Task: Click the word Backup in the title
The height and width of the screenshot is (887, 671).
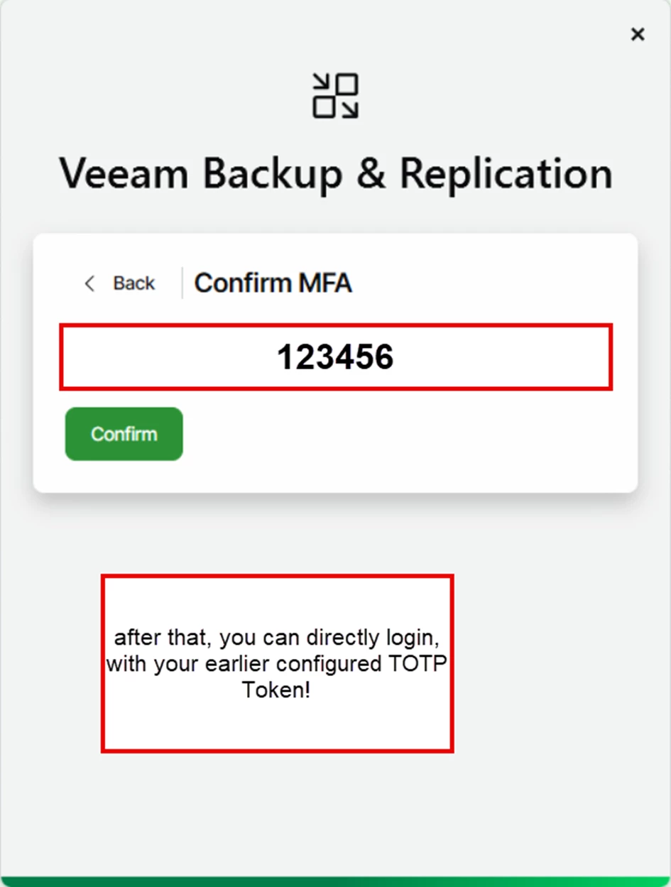Action: pos(273,173)
